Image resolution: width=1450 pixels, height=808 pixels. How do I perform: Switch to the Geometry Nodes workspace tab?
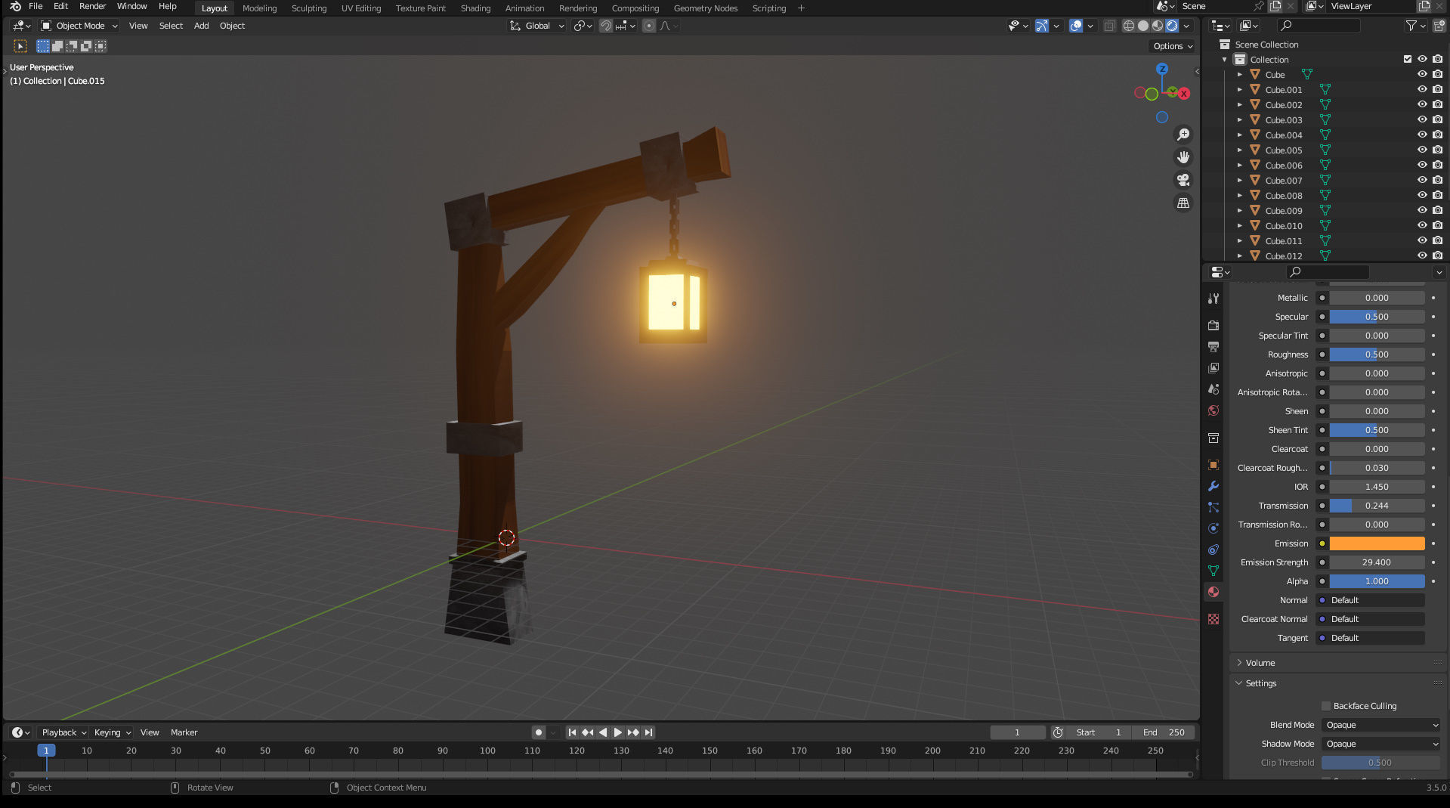[706, 8]
